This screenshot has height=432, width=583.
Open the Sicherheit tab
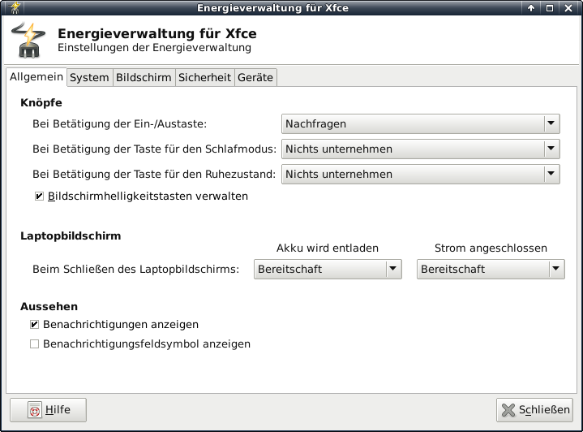pyautogui.click(x=205, y=78)
